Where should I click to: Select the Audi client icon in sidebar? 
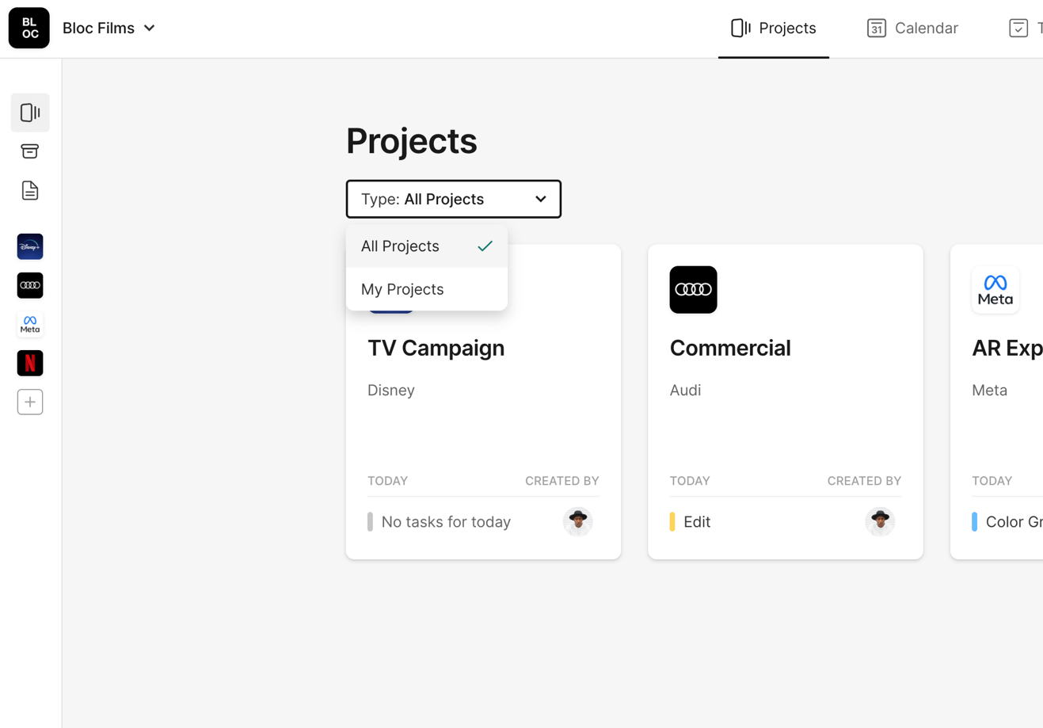(30, 285)
